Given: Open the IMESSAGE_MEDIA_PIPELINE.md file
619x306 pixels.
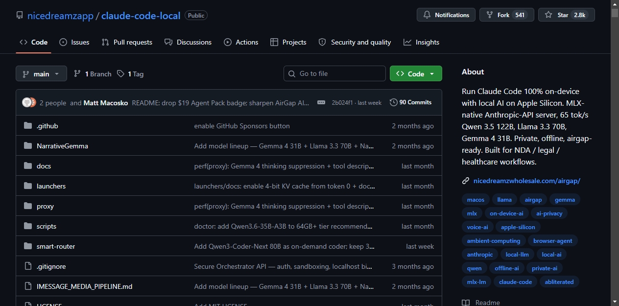Looking at the screenshot, I should pos(84,286).
